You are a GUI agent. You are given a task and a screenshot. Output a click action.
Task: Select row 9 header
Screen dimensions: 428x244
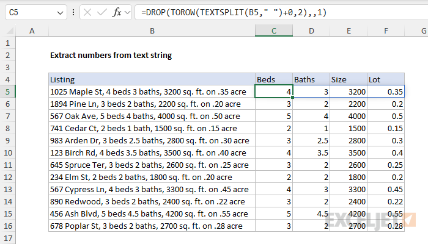click(7, 140)
